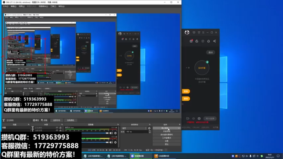Click the lower orange button in the companion

pyautogui.click(x=186, y=99)
